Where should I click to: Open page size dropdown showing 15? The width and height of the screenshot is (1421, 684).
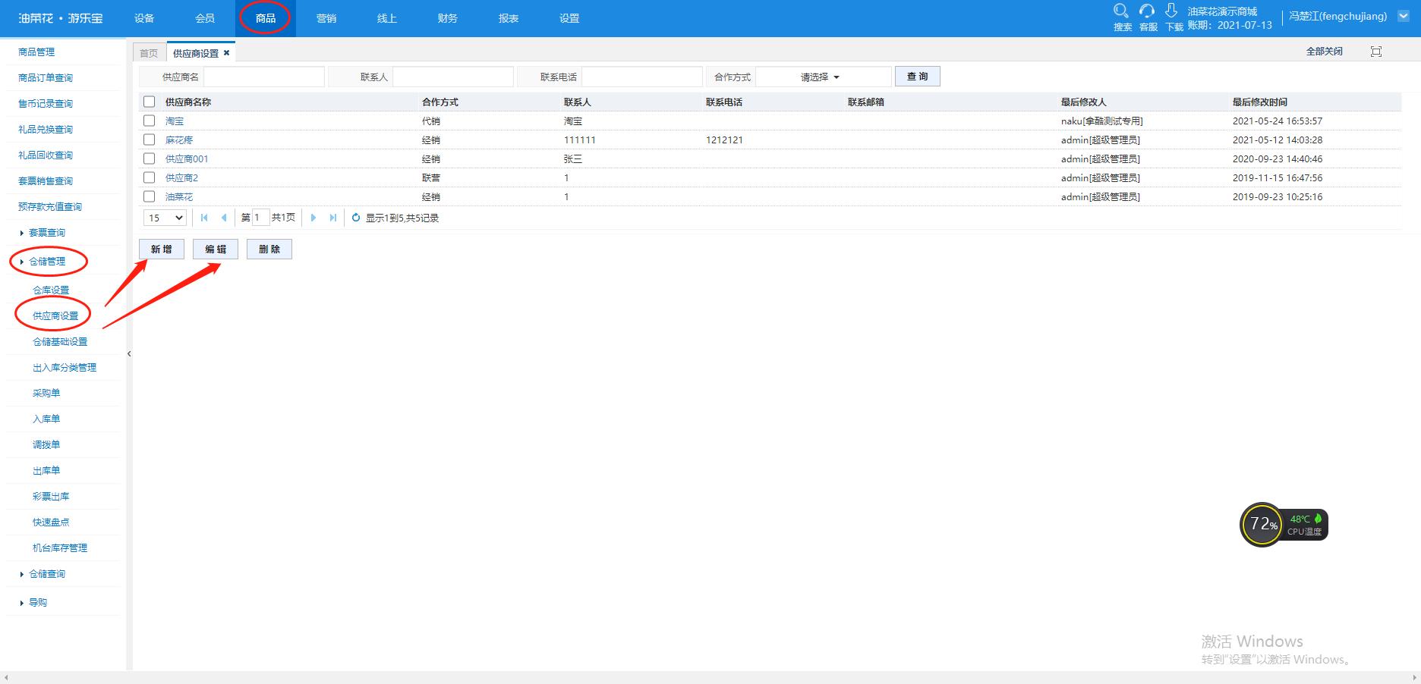(x=165, y=218)
